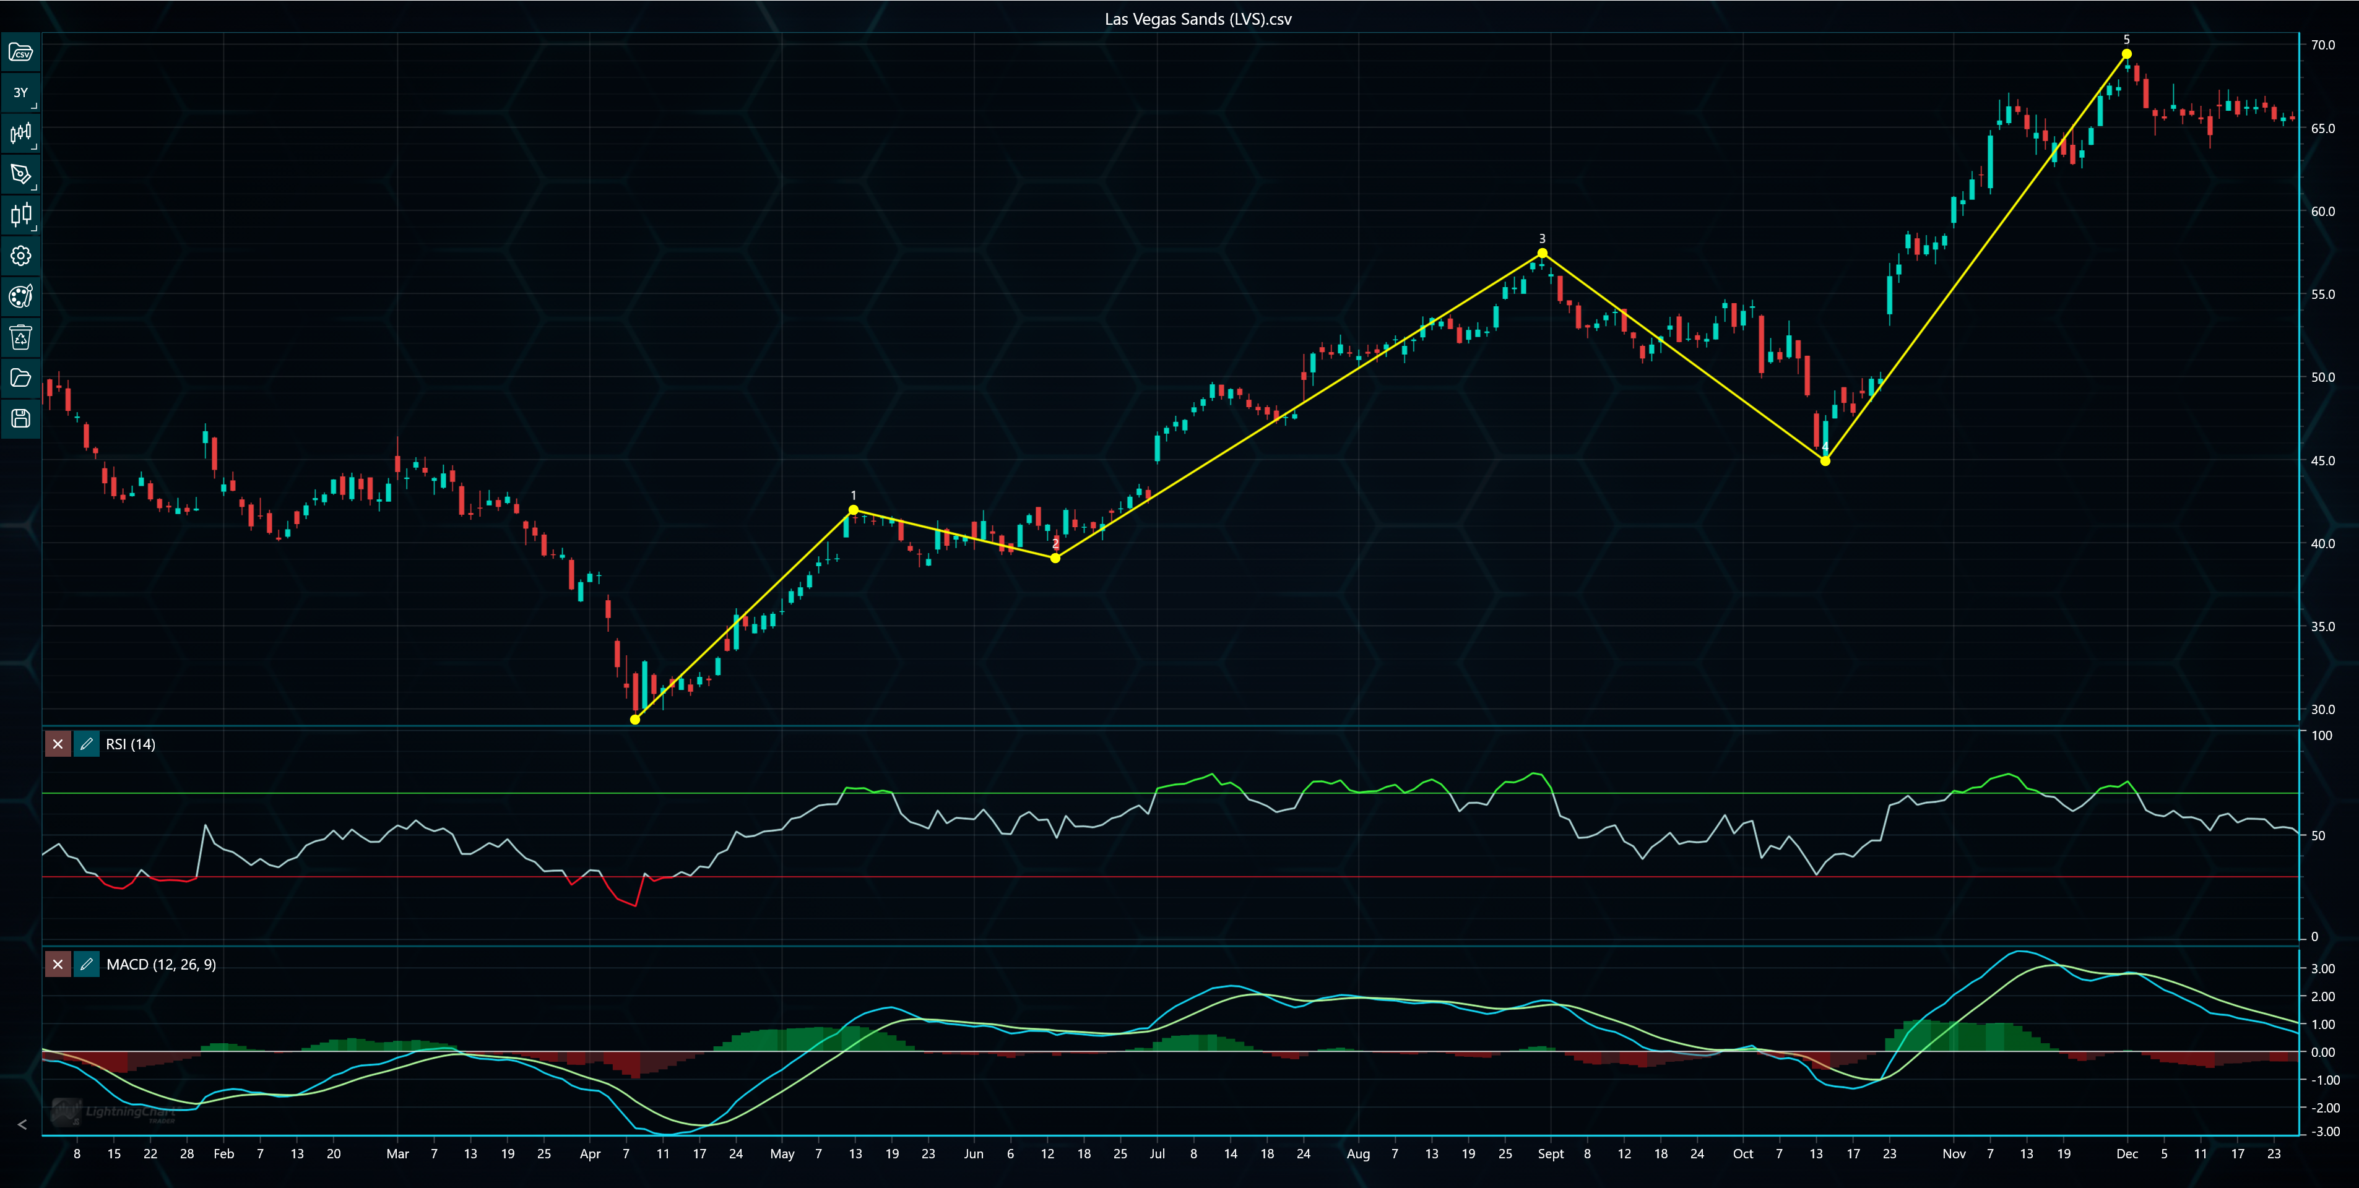Open the 3Y time range selector

coord(21,92)
